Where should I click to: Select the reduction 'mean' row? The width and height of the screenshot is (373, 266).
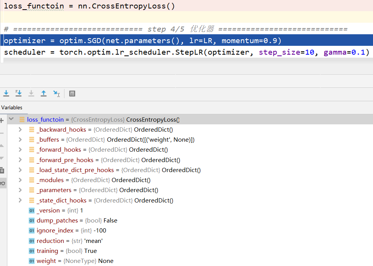pyautogui.click(x=190, y=241)
